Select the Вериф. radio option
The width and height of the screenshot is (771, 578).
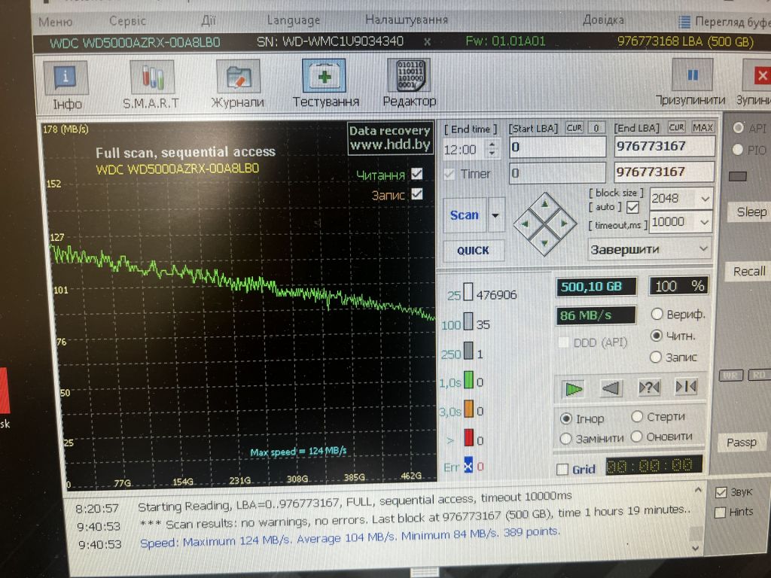[657, 314]
